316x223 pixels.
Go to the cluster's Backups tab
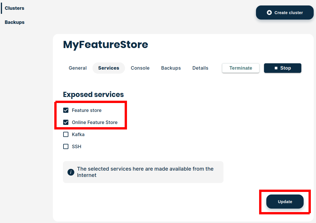click(171, 68)
